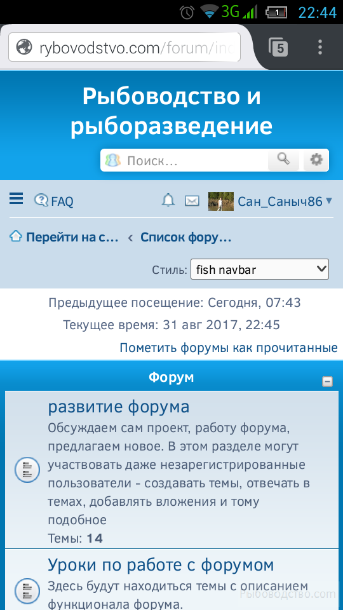This screenshot has height=610, width=343.
Task: Click the home icon beside Перейти на с…
Action: (15, 236)
